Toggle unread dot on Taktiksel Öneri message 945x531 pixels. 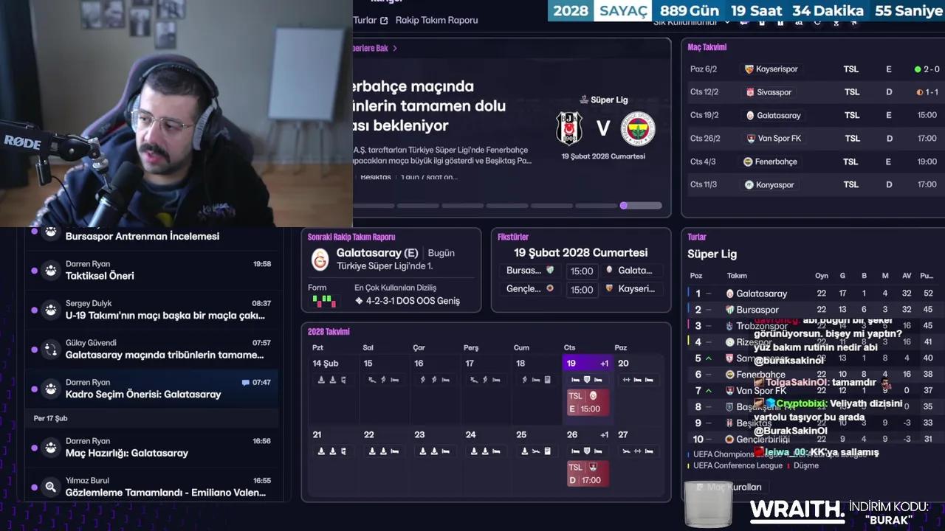tap(34, 271)
